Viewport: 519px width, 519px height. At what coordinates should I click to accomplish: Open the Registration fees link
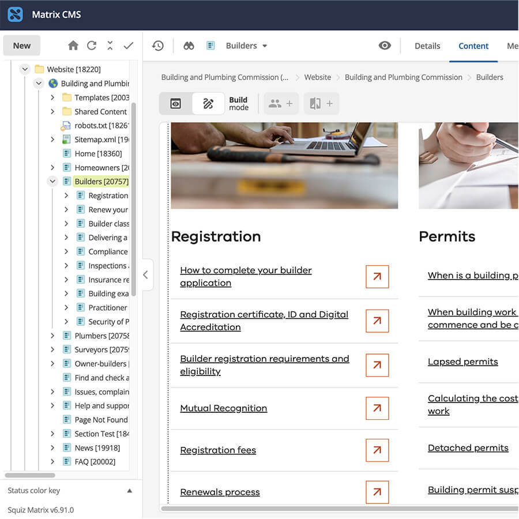(x=218, y=450)
